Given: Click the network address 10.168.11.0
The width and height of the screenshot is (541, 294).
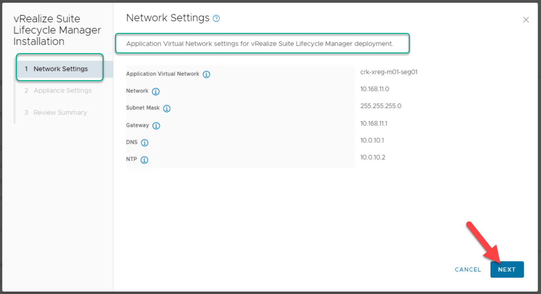Looking at the screenshot, I should point(375,89).
